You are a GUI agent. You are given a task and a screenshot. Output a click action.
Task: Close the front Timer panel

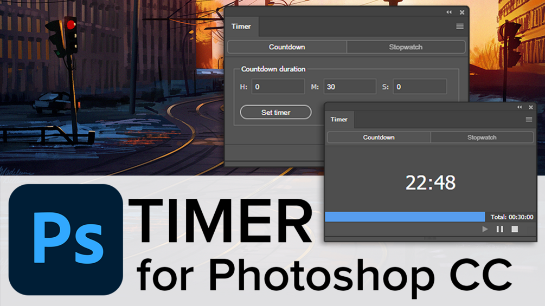[531, 107]
